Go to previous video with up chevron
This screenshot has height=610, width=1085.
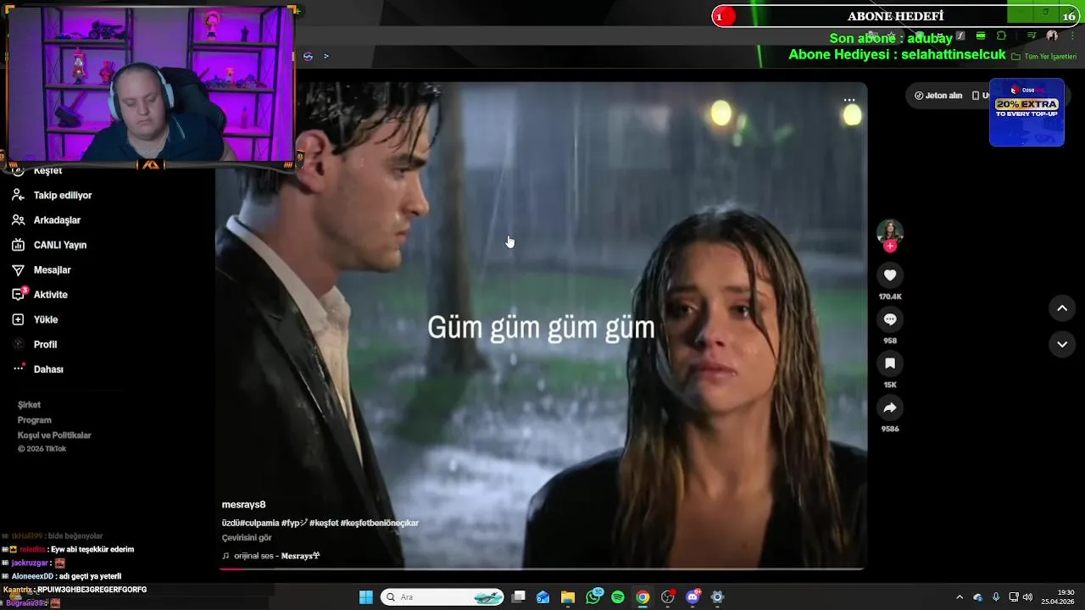tap(1062, 308)
